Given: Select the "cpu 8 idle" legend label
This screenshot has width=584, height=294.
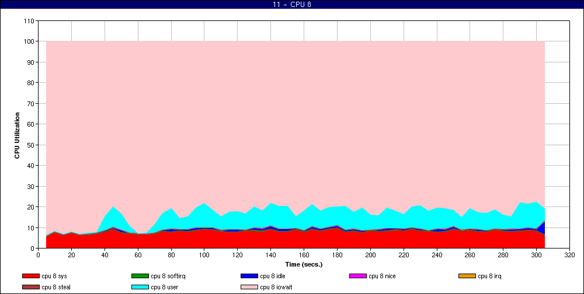Looking at the screenshot, I should (273, 276).
